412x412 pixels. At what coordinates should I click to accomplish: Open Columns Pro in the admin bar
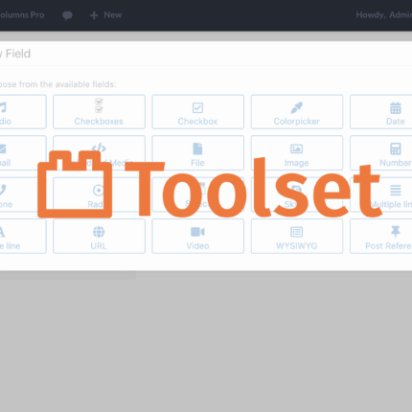coord(22,15)
